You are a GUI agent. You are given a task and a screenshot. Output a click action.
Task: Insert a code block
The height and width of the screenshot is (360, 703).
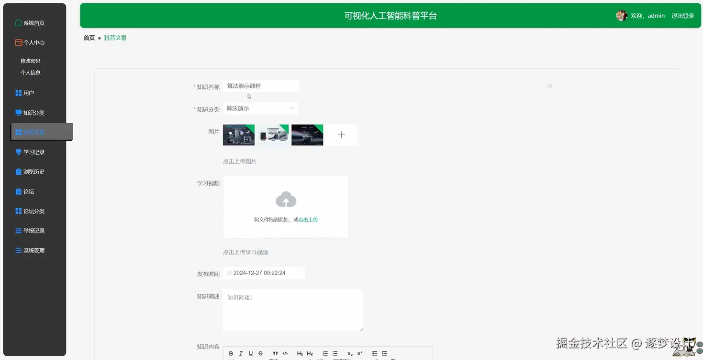[x=285, y=353]
